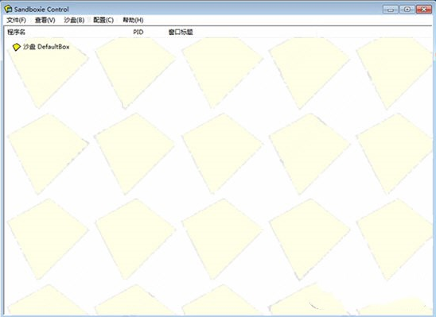Viewport: 436px width, 317px height.
Task: Click blank menu bar space after 帮助(H)
Action: point(286,20)
